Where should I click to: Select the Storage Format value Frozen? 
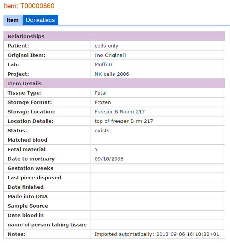pyautogui.click(x=103, y=102)
